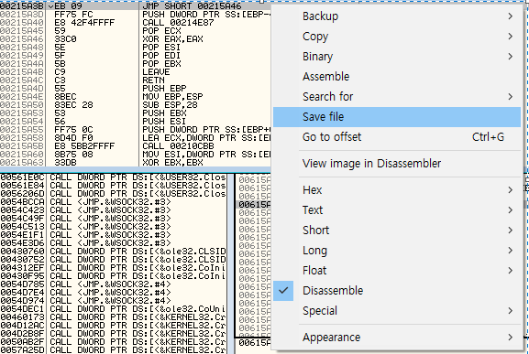This screenshot has height=354, width=529.
Task: Click the Search for submenu arrow
Action: [510, 97]
